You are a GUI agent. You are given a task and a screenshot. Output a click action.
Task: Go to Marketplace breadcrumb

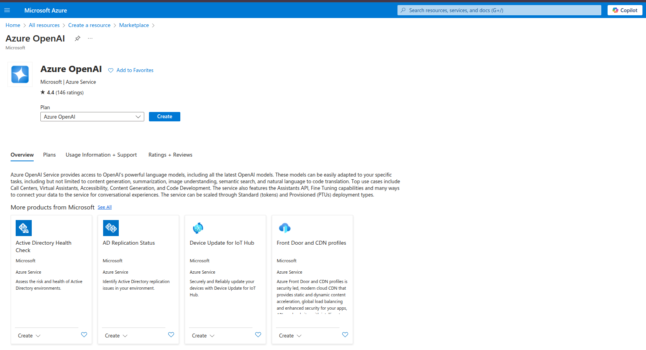pyautogui.click(x=134, y=25)
